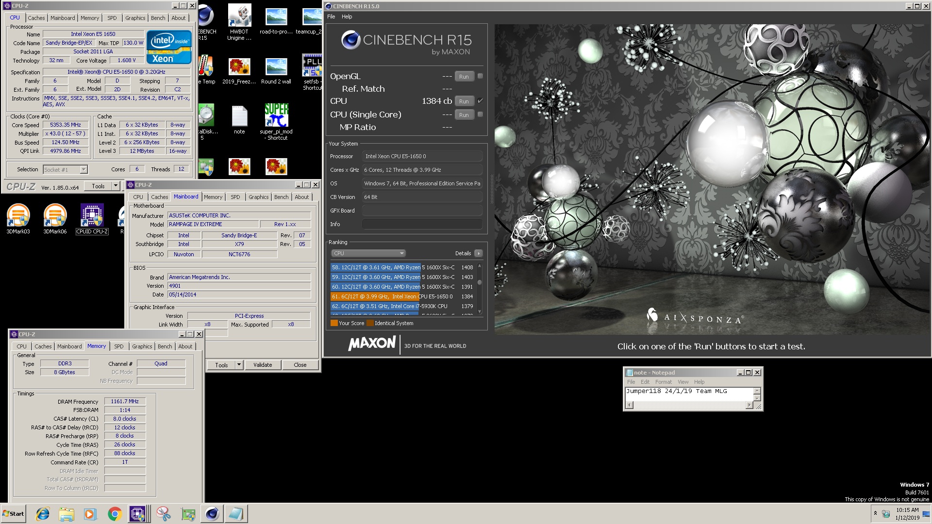The width and height of the screenshot is (932, 524).
Task: Click Notepad horizontal scrollbar right arrow
Action: pos(749,405)
